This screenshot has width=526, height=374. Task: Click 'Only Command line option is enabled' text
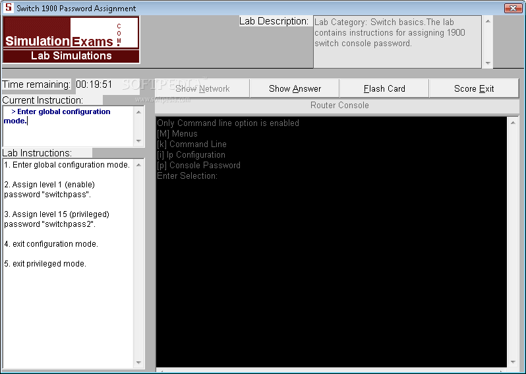pyautogui.click(x=228, y=123)
